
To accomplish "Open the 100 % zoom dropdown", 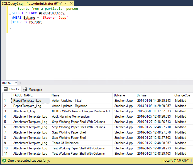I will click(16, 83).
